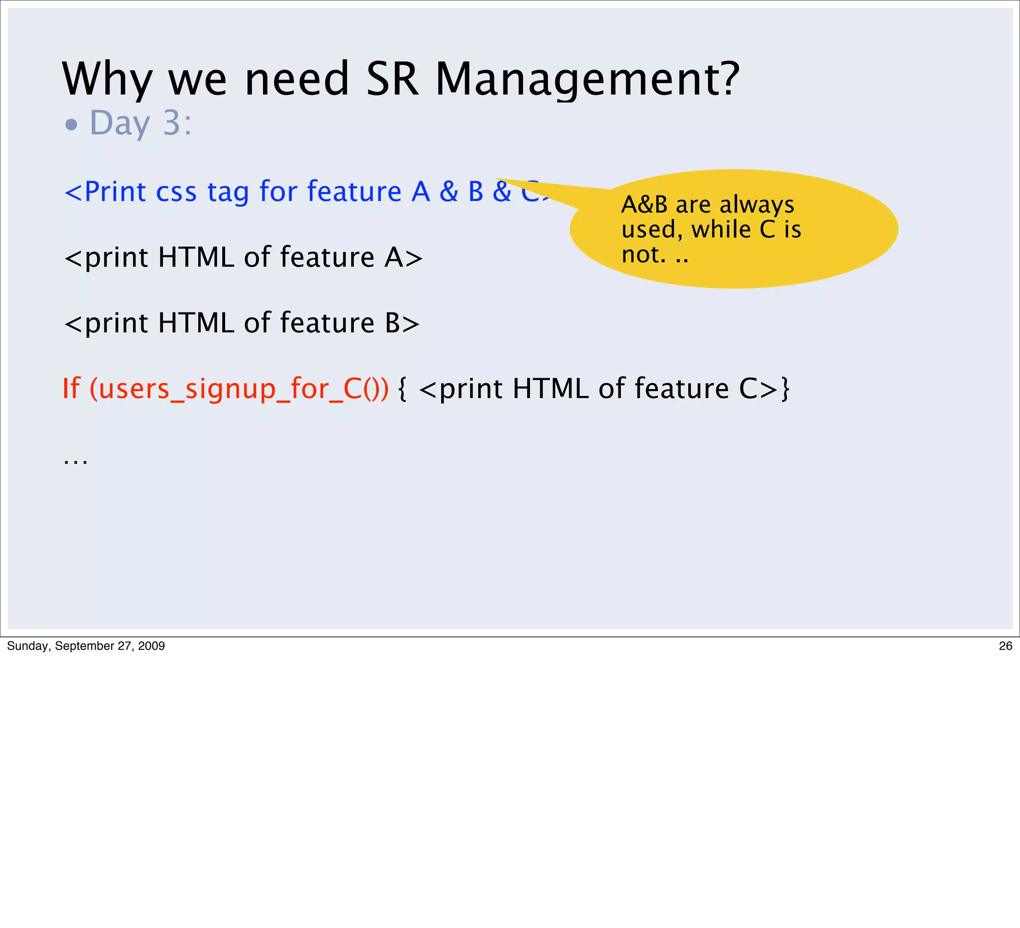Click the date "Sunday, September 27, 2009"
1020x928 pixels.
(86, 646)
